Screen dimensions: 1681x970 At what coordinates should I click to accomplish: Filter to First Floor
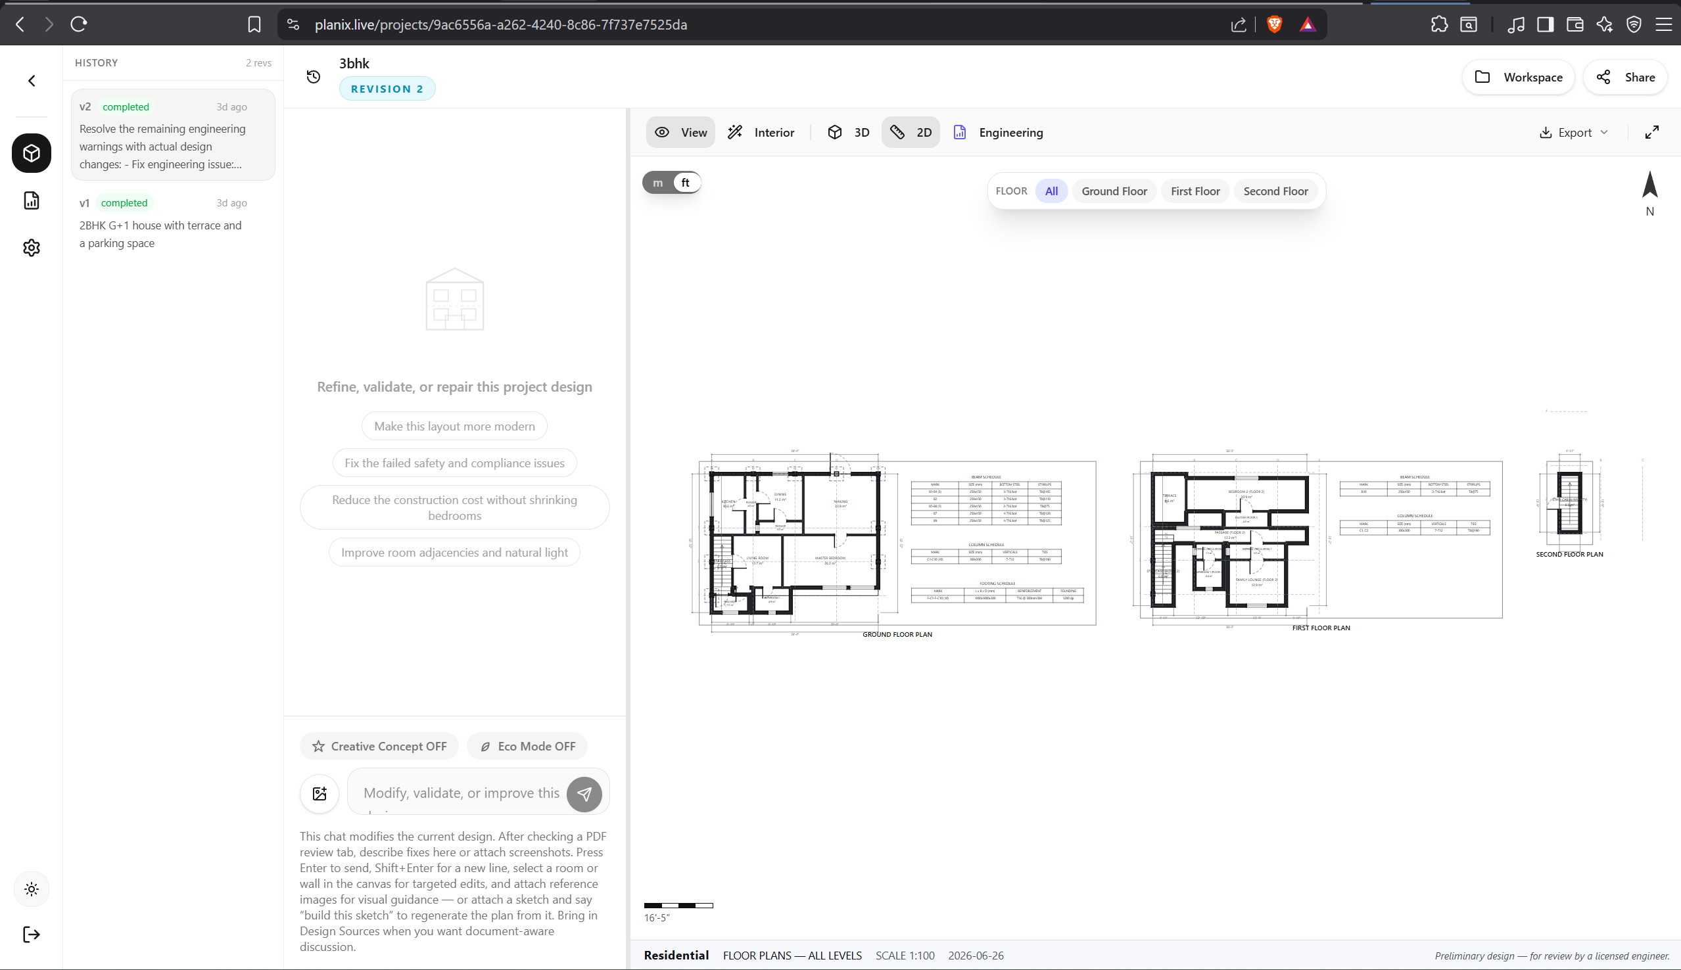pos(1195,191)
